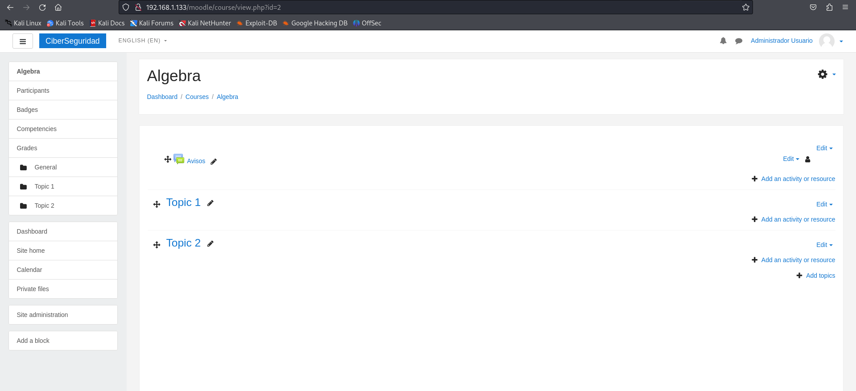Edit Topic 2 title with pencil icon
Screen dimensions: 856x391
pyautogui.click(x=211, y=243)
